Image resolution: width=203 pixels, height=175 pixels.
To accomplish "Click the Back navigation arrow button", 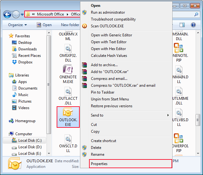I will pyautogui.click(x=7, y=14).
